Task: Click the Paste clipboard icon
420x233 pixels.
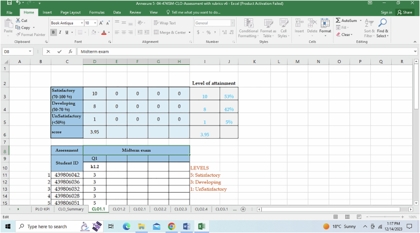Action: (9, 23)
